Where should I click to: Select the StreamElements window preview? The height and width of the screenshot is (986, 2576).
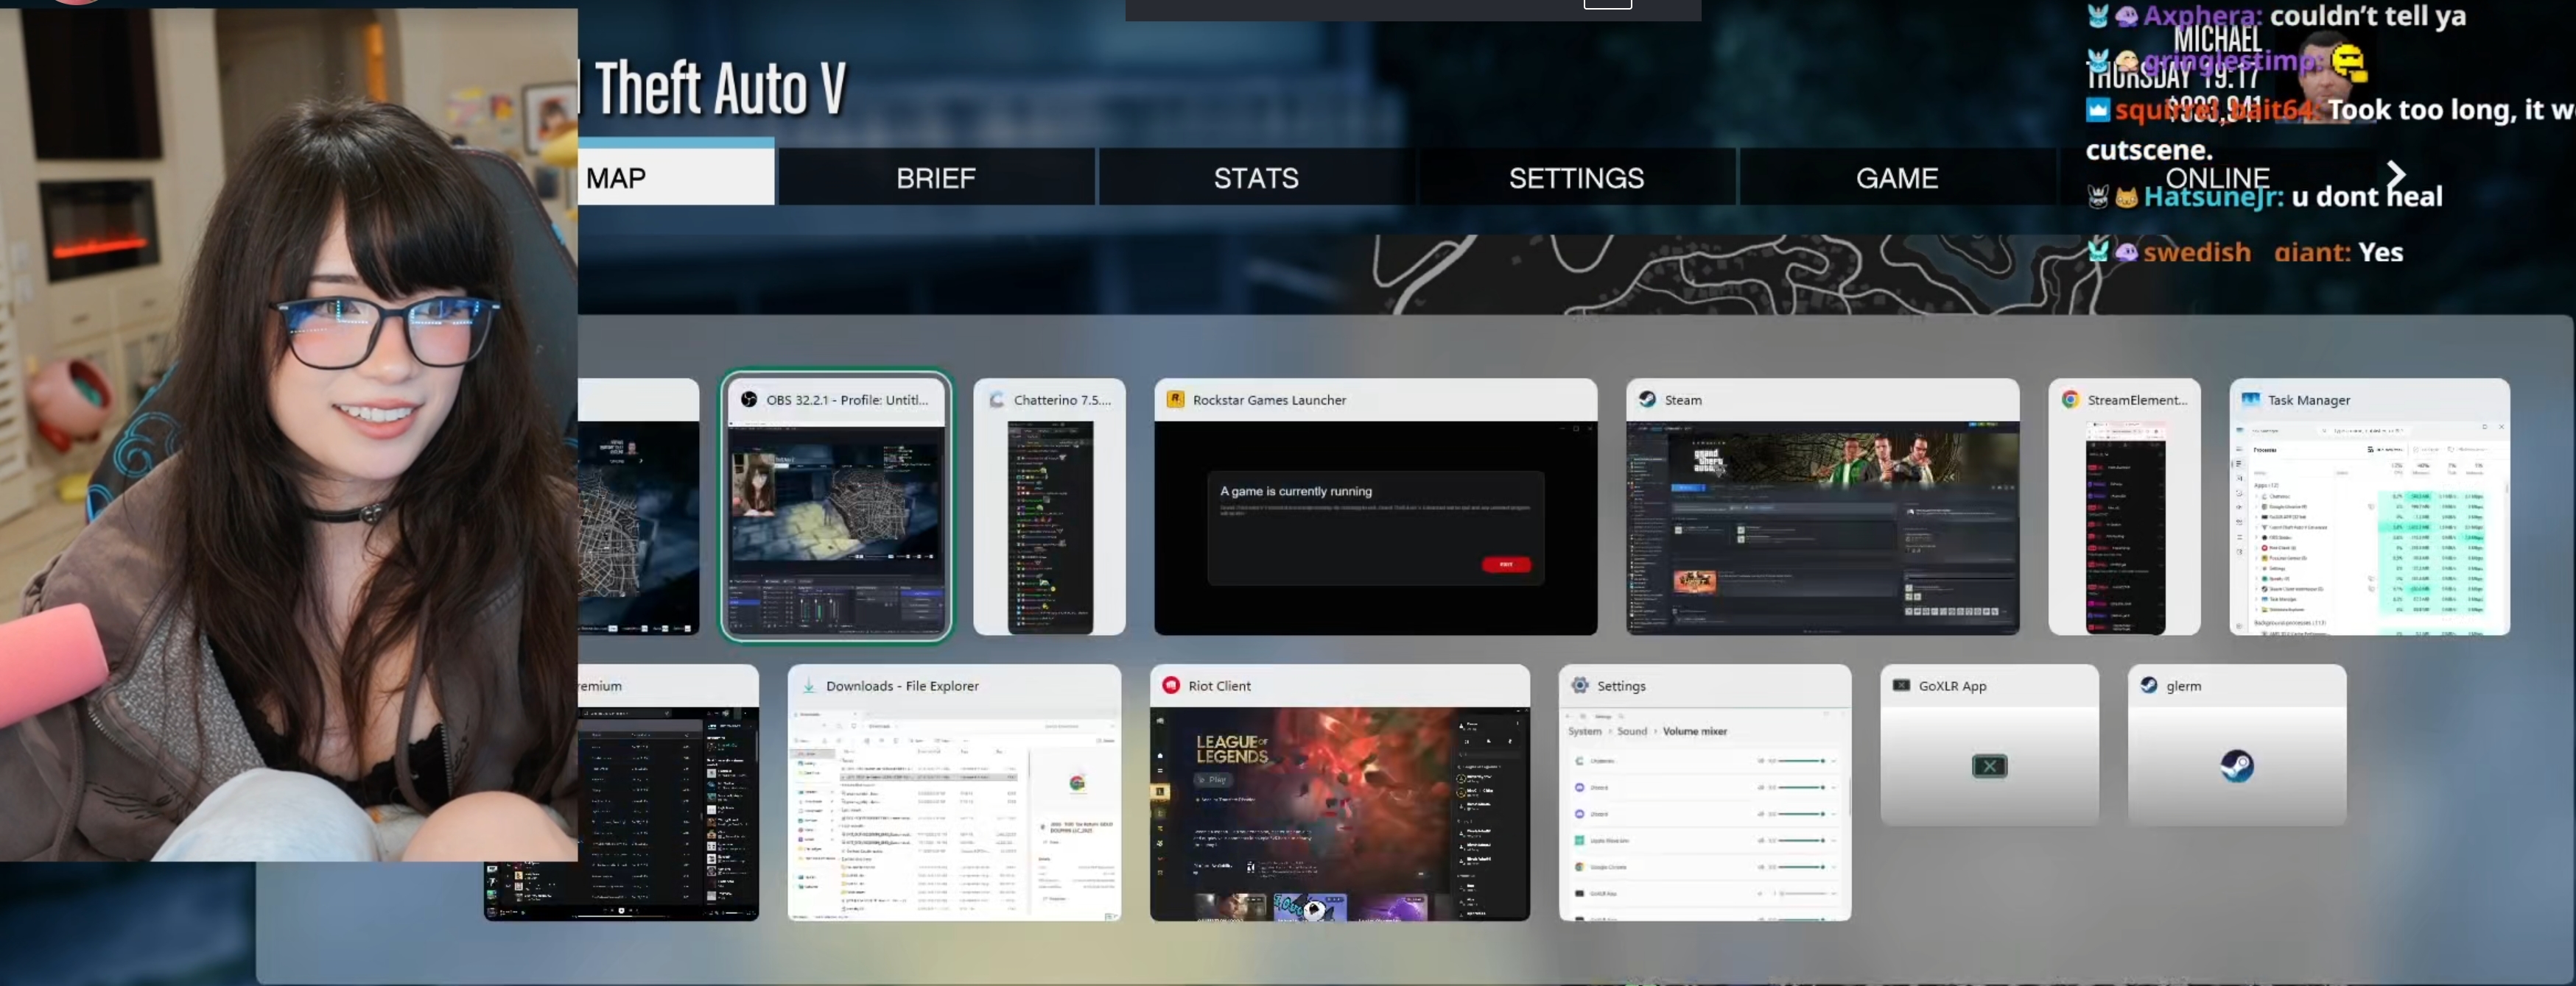click(2125, 528)
